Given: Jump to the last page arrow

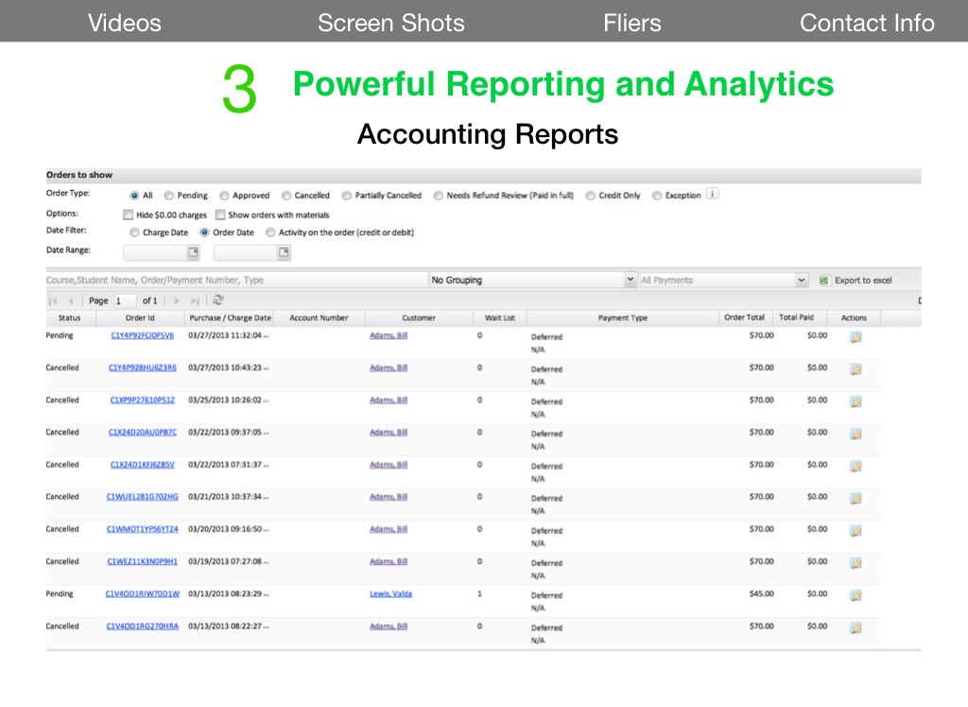Looking at the screenshot, I should [195, 301].
